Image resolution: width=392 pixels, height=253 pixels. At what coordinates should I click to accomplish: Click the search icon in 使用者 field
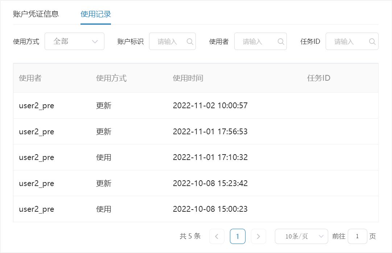281,42
